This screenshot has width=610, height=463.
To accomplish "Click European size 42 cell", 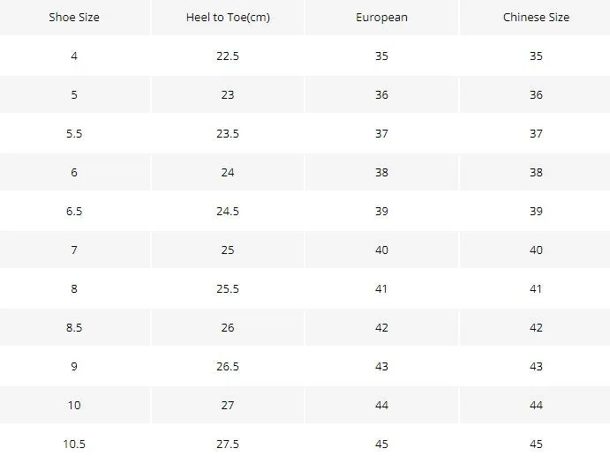I will tap(381, 327).
